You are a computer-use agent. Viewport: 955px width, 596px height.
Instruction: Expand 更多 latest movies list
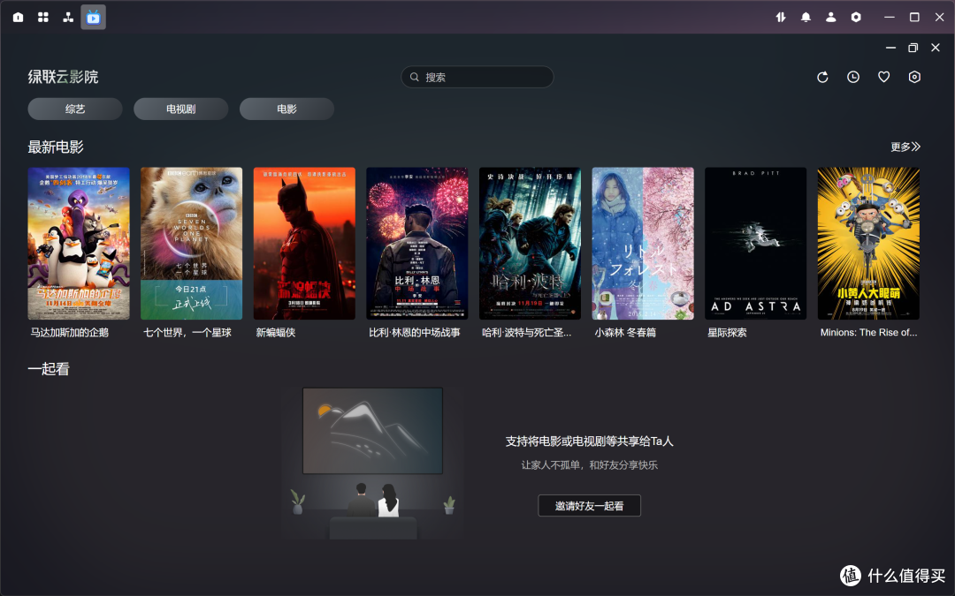point(905,147)
